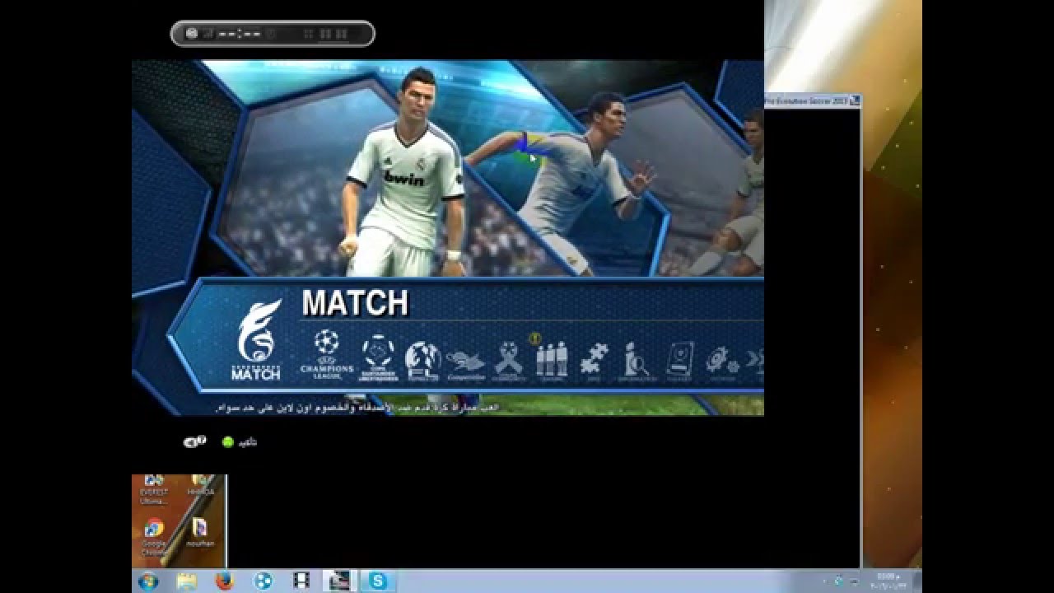Viewport: 1054px width, 593px height.
Task: Click the Arabic description text under menu
Action: click(x=357, y=408)
